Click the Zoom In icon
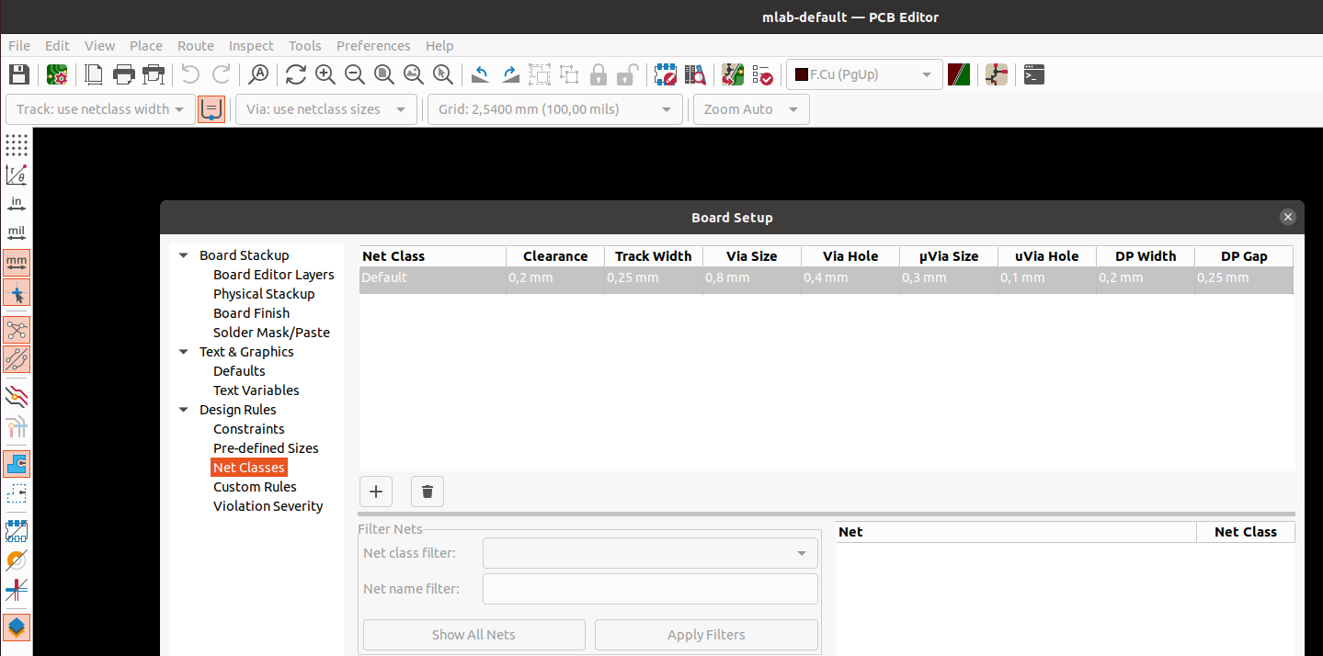 pyautogui.click(x=325, y=74)
